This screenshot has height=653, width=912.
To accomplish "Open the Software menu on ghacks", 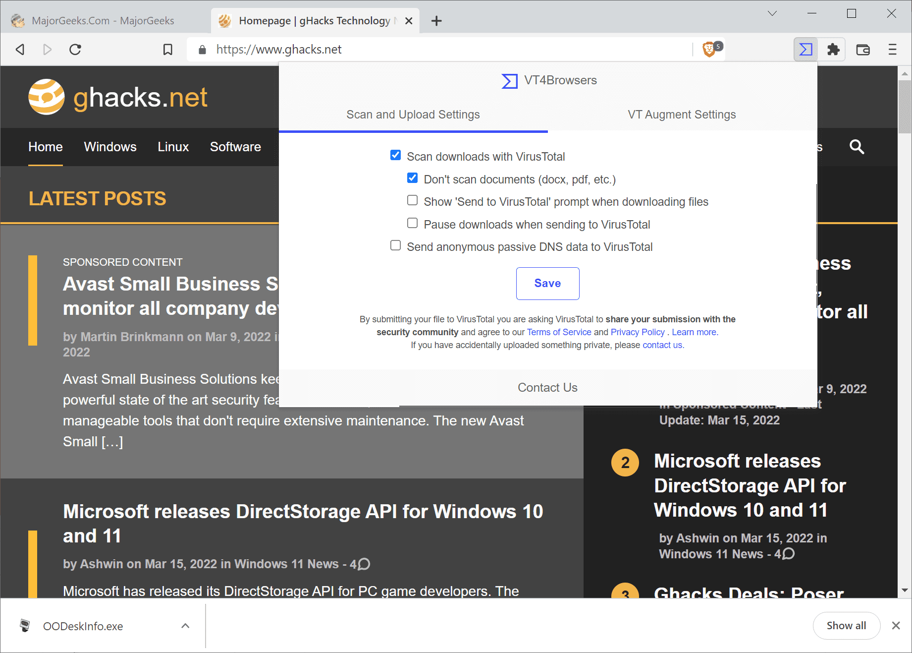I will pos(235,147).
